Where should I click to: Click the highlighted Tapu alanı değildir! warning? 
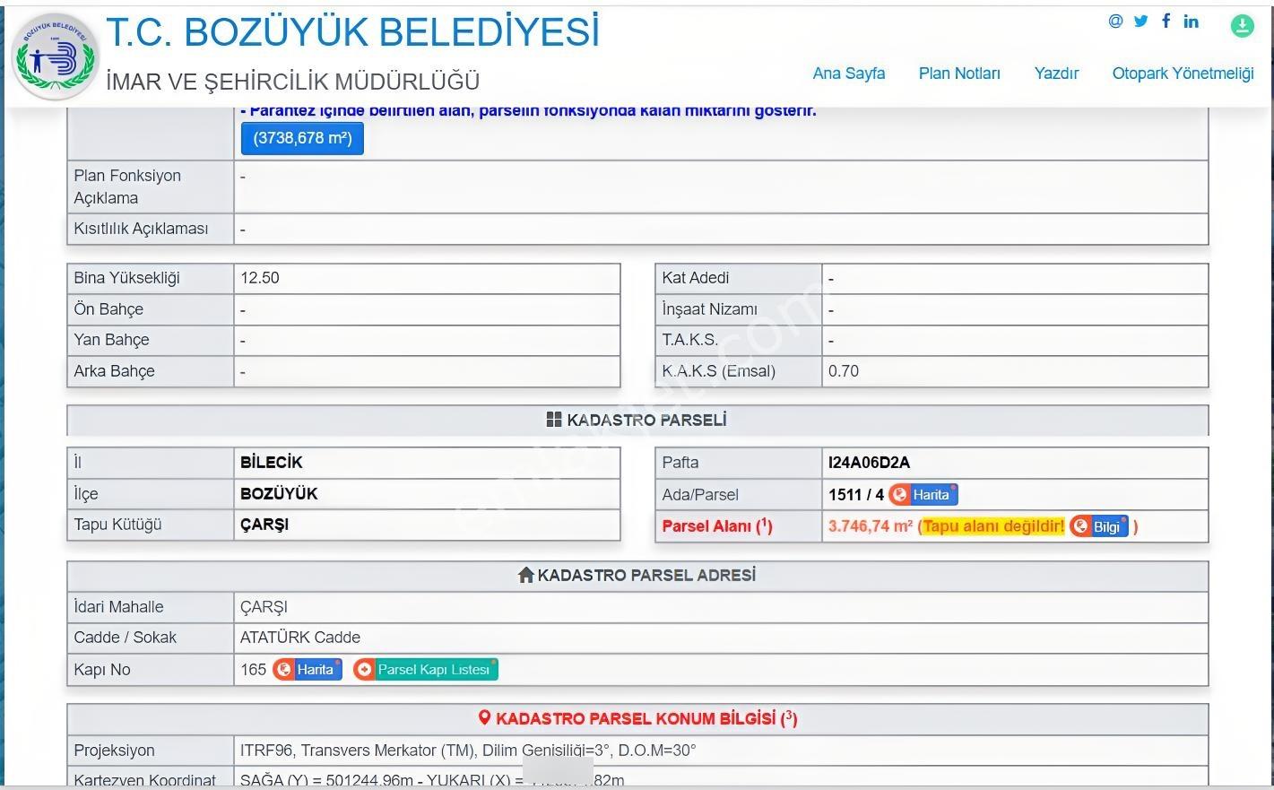(x=993, y=526)
